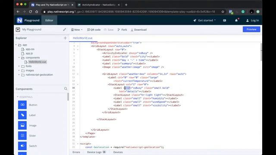Open a new browser tab

tap(126, 5)
